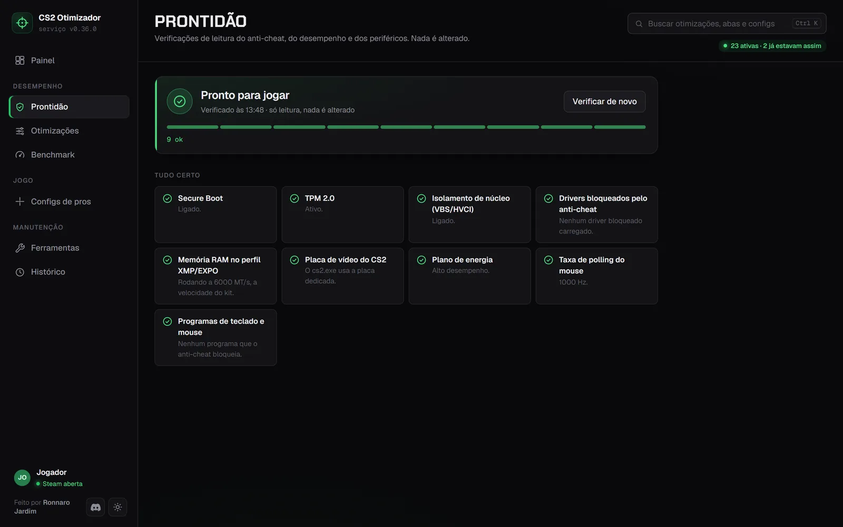843x527 pixels.
Task: Click the '1000 Hz.' value
Action: coord(573,282)
